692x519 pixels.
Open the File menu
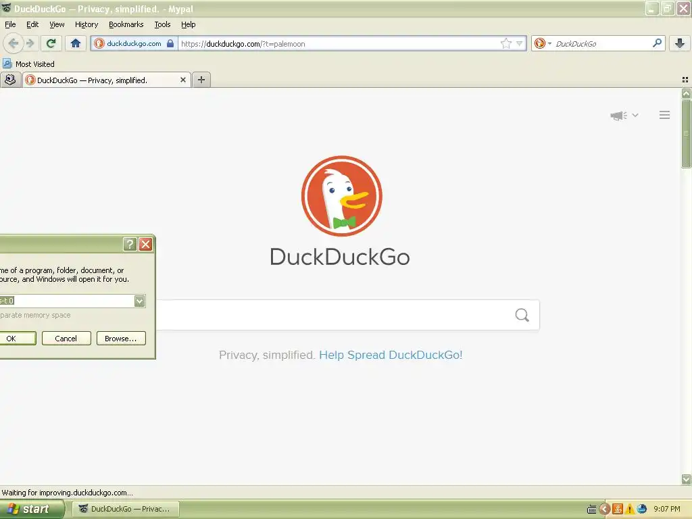10,24
